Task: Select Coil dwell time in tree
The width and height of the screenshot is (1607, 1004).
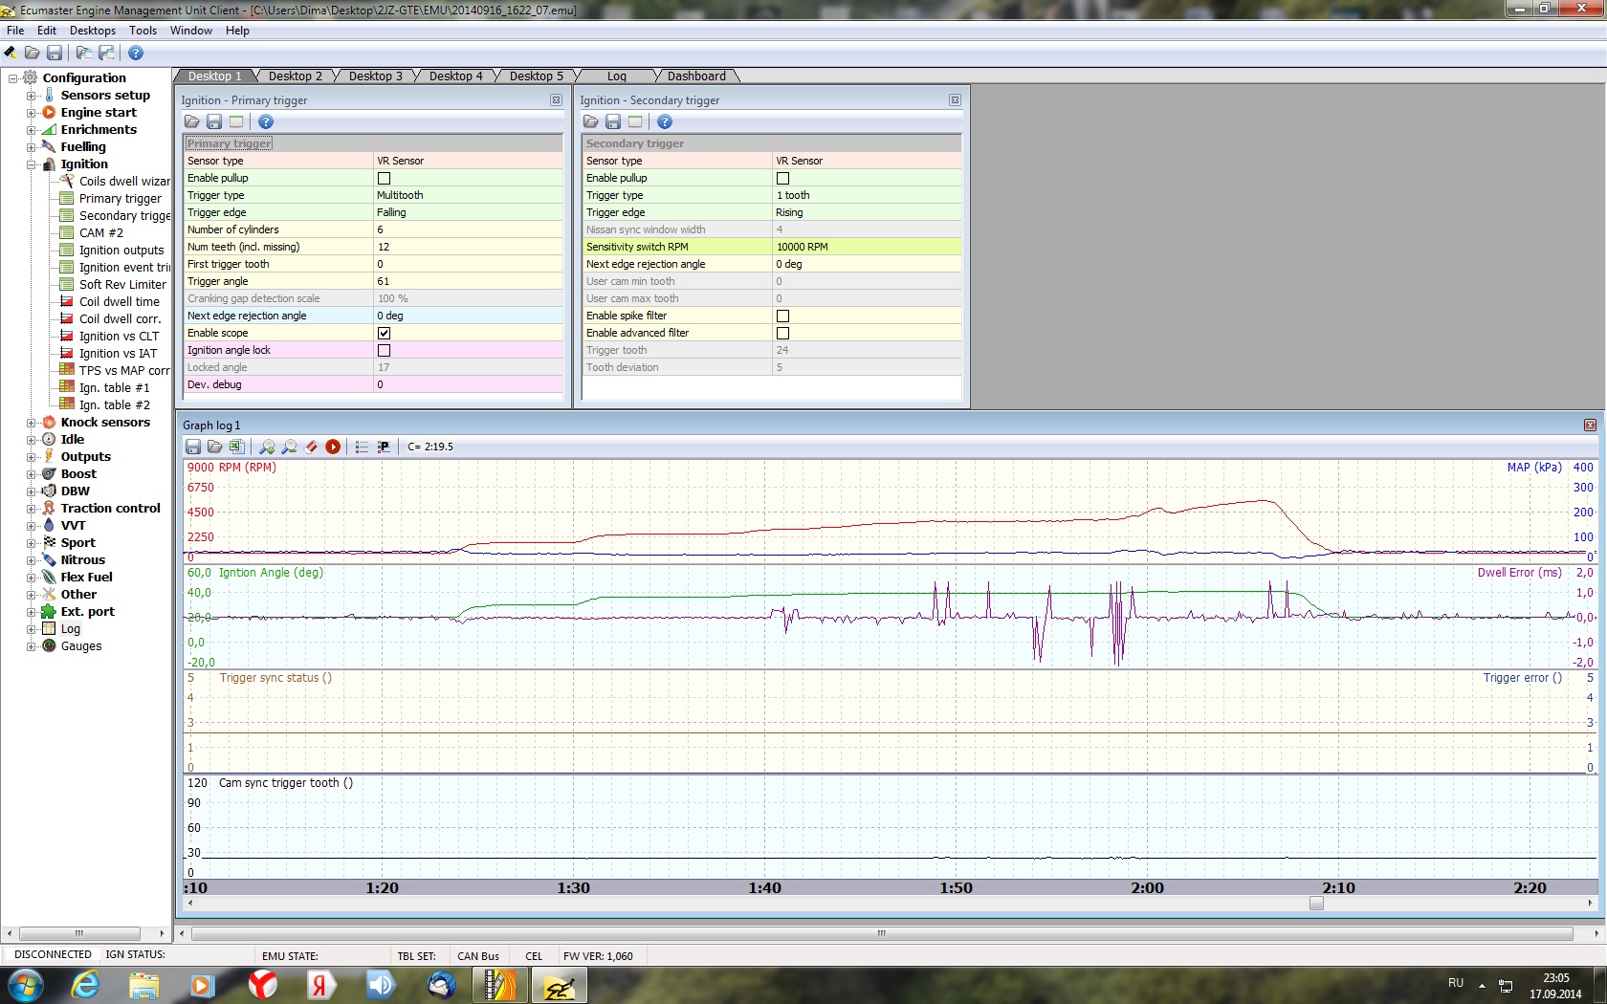Action: point(119,302)
